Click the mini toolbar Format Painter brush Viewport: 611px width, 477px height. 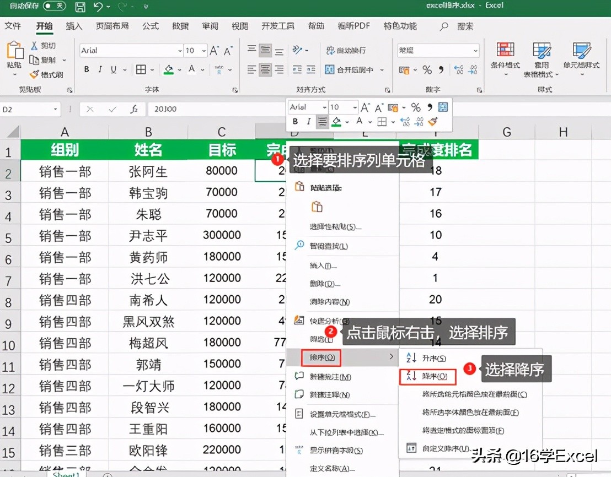432,122
